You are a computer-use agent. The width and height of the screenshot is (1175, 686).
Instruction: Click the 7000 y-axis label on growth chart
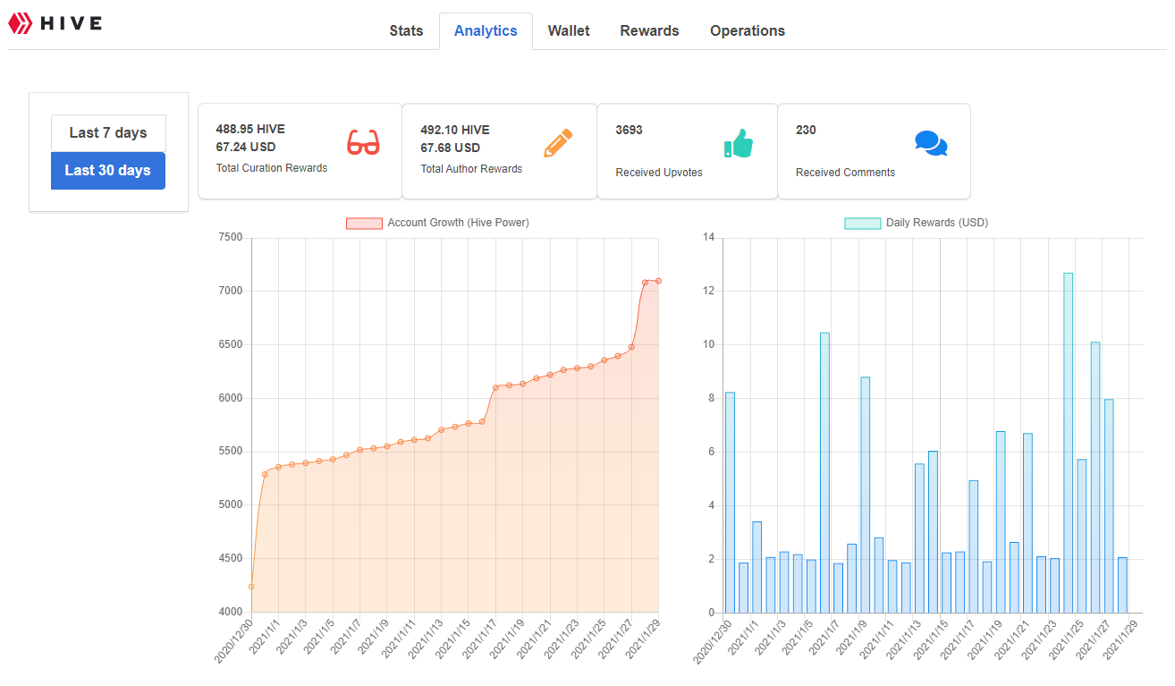tap(230, 291)
